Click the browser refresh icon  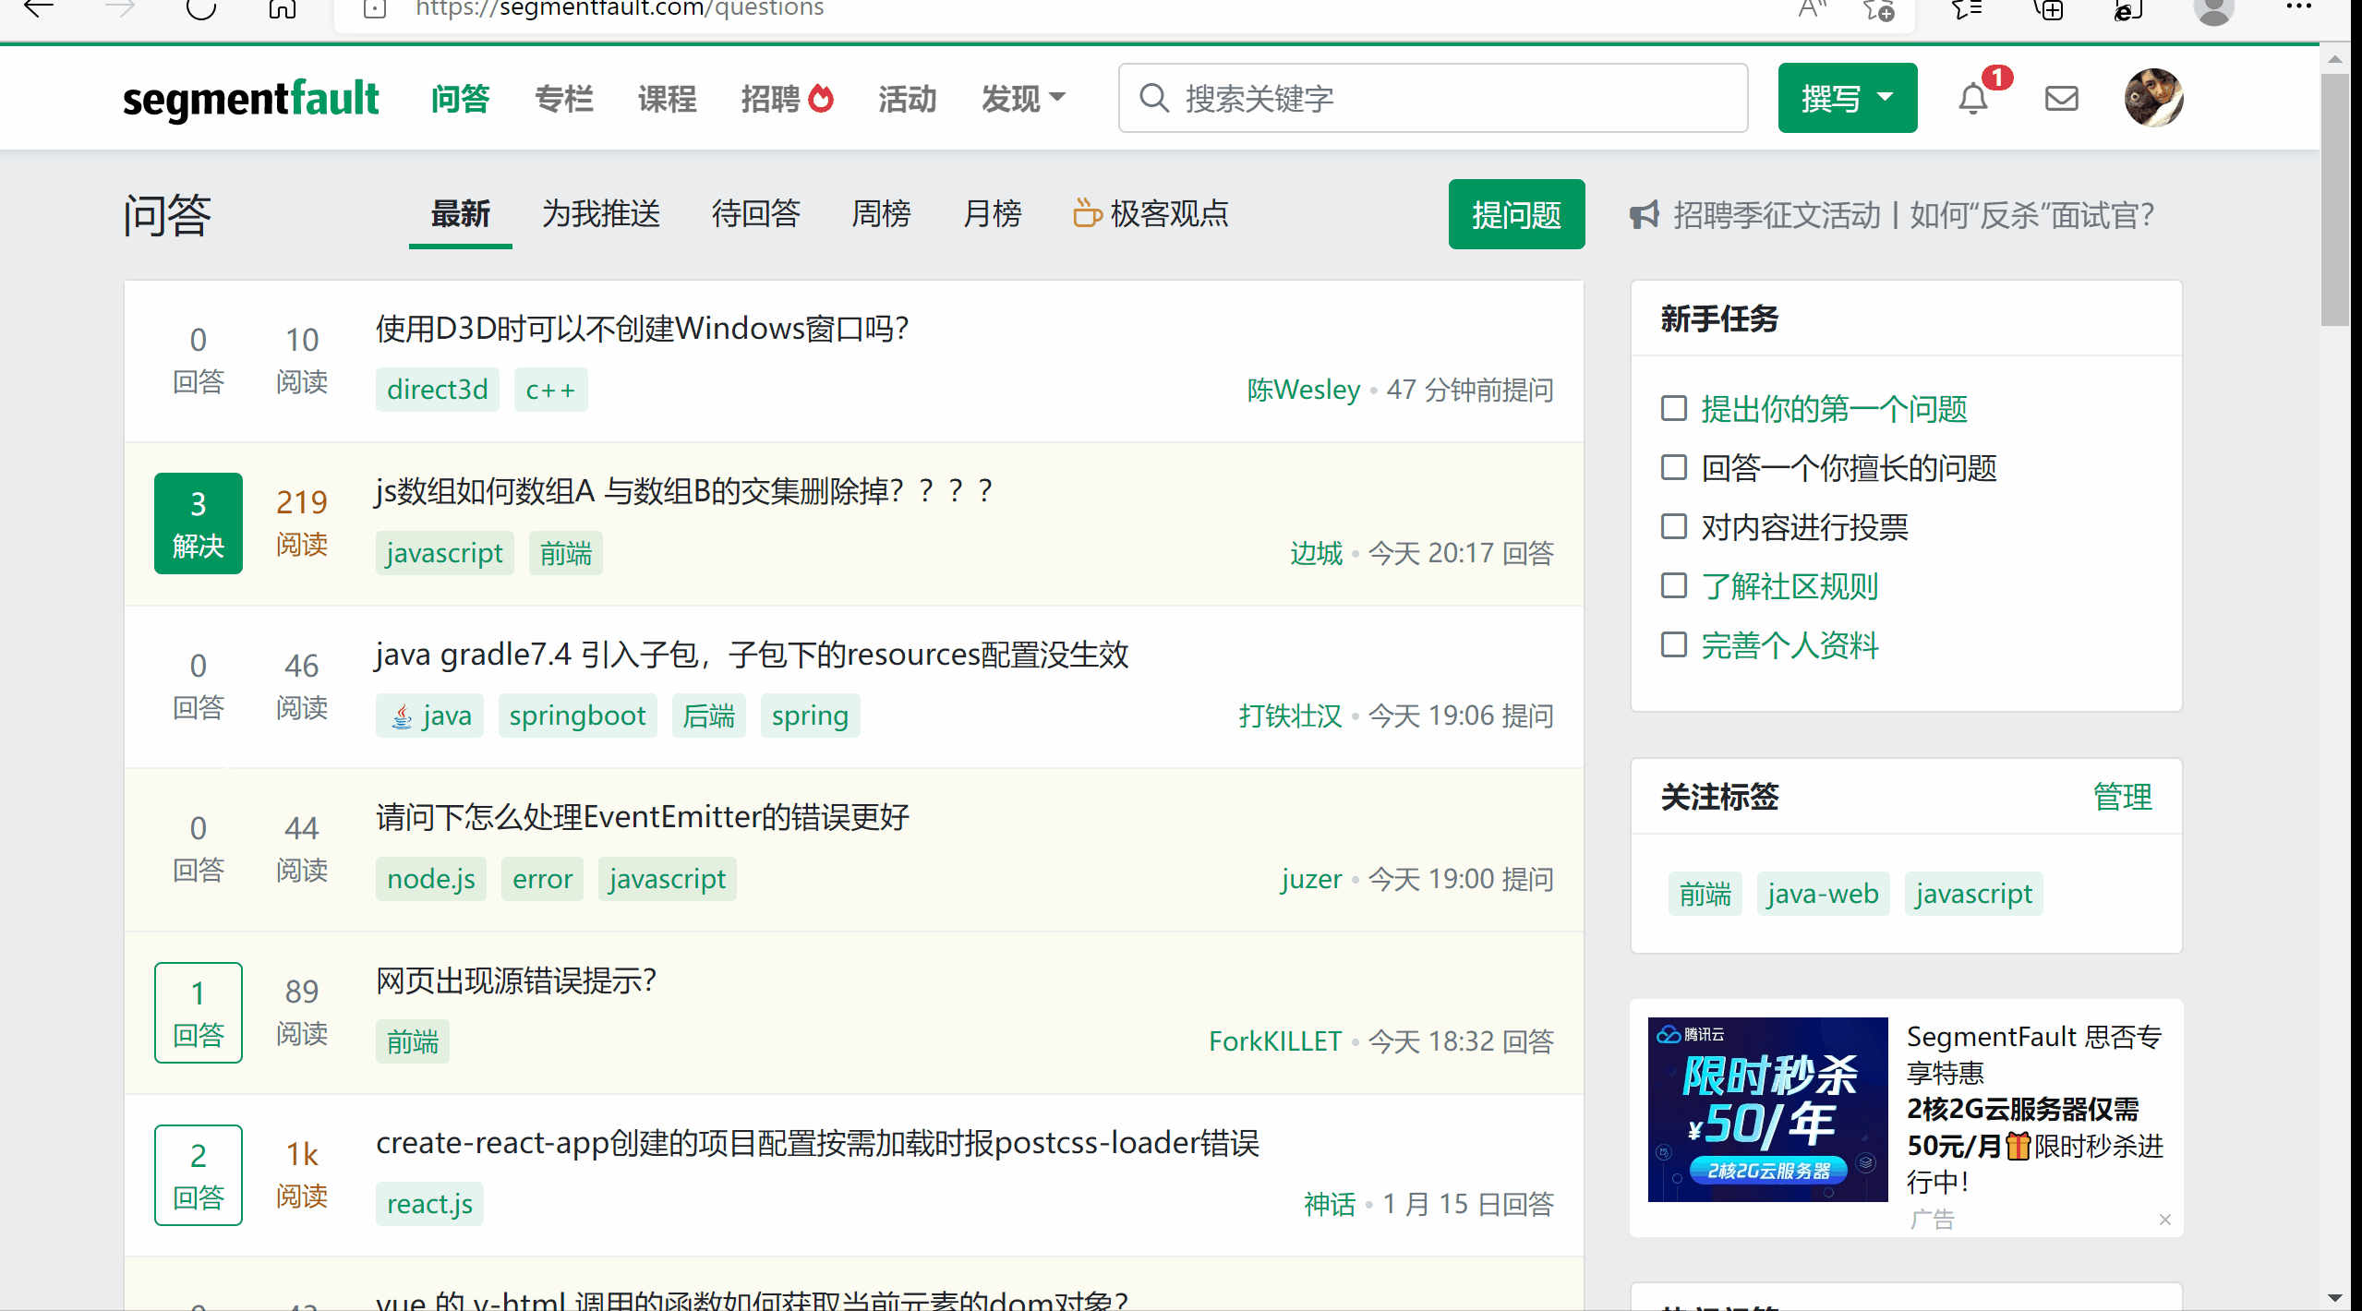point(200,9)
